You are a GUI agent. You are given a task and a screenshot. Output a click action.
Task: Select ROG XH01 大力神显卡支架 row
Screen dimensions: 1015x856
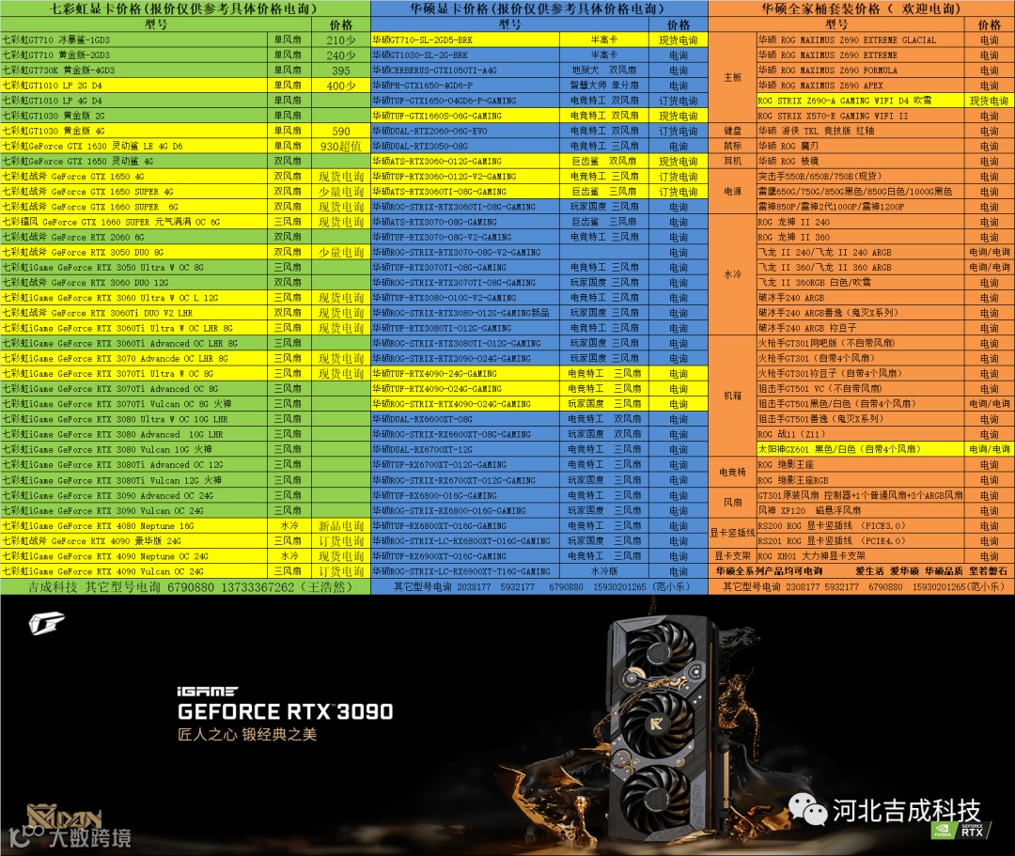[x=885, y=556]
